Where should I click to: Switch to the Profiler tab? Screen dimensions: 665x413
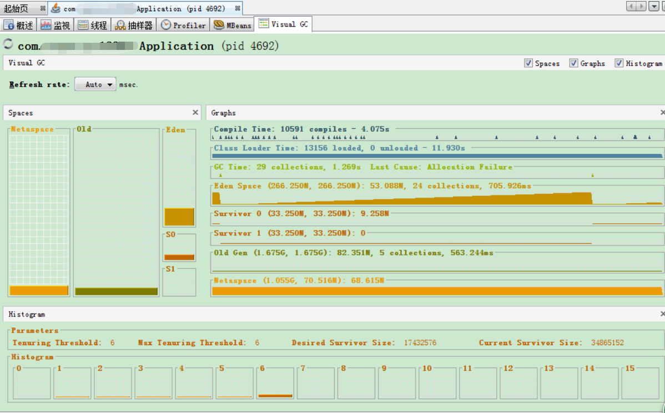[183, 25]
